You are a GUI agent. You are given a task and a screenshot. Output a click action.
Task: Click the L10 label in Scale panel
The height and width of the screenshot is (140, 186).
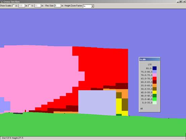(x=150, y=64)
